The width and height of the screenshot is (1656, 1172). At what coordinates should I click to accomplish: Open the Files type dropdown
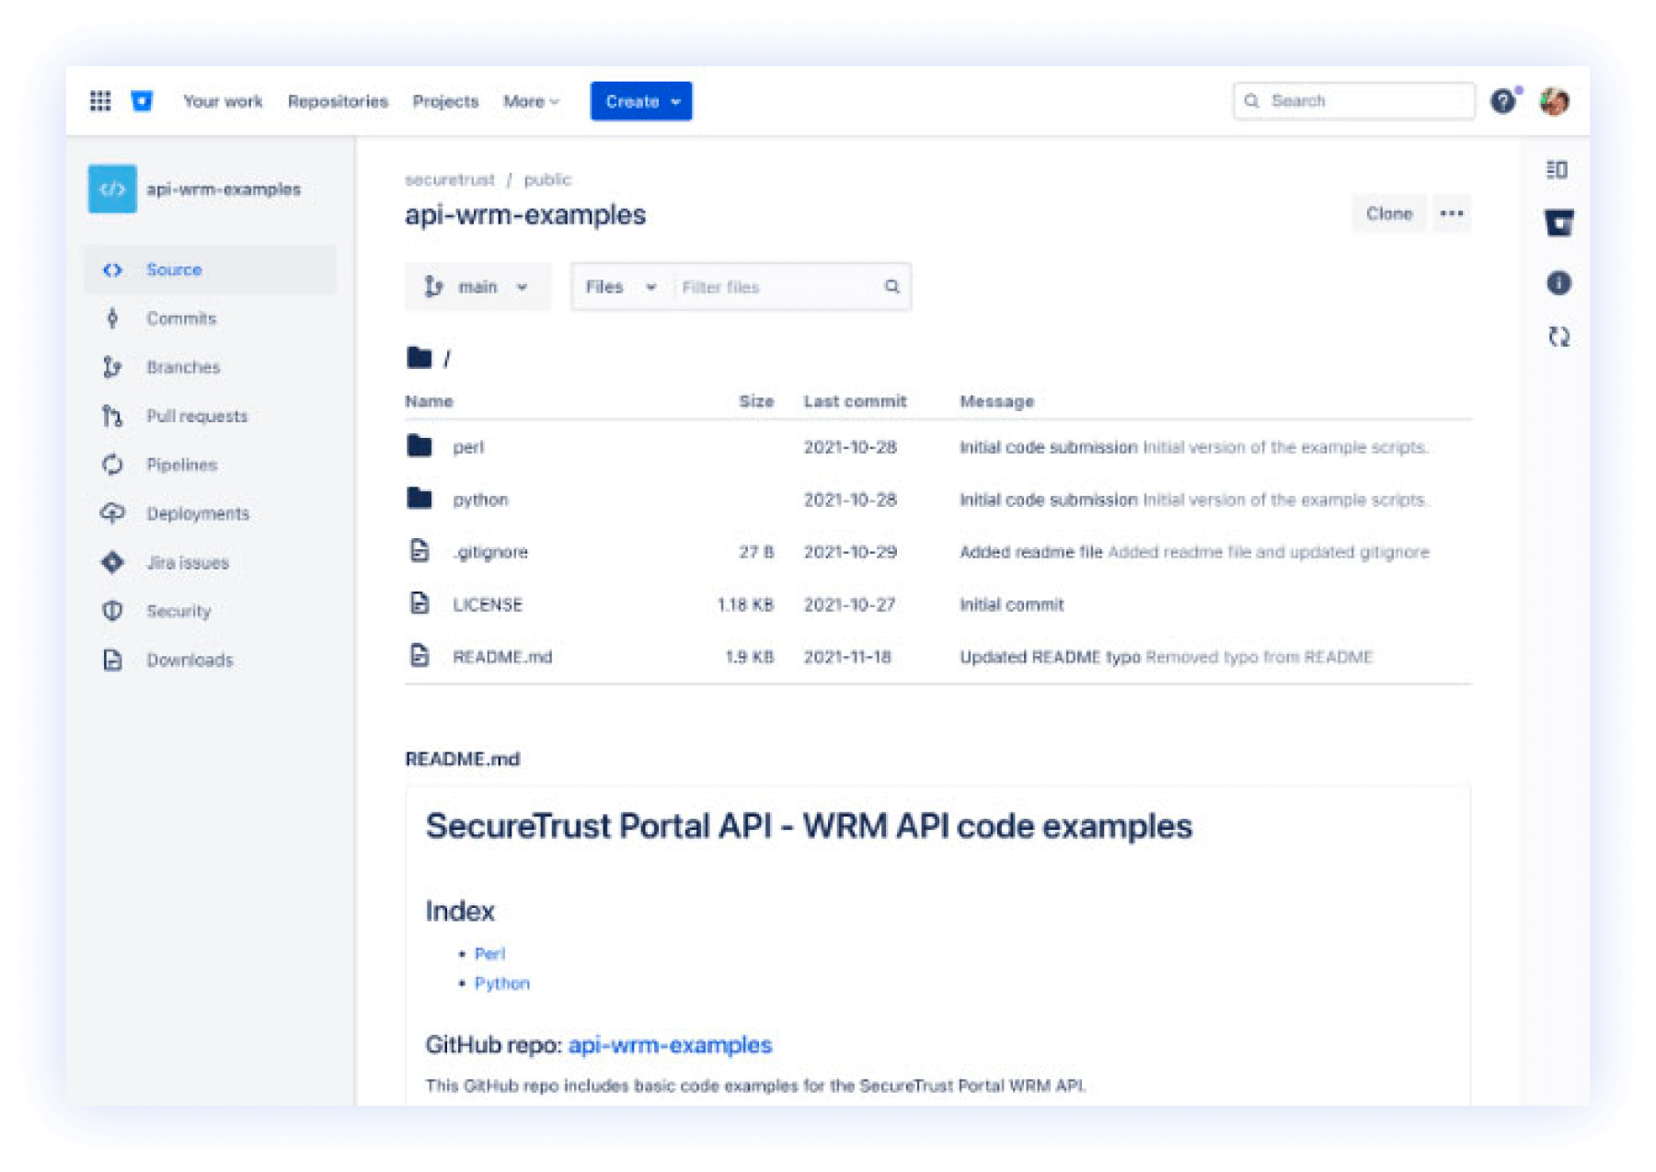point(622,287)
